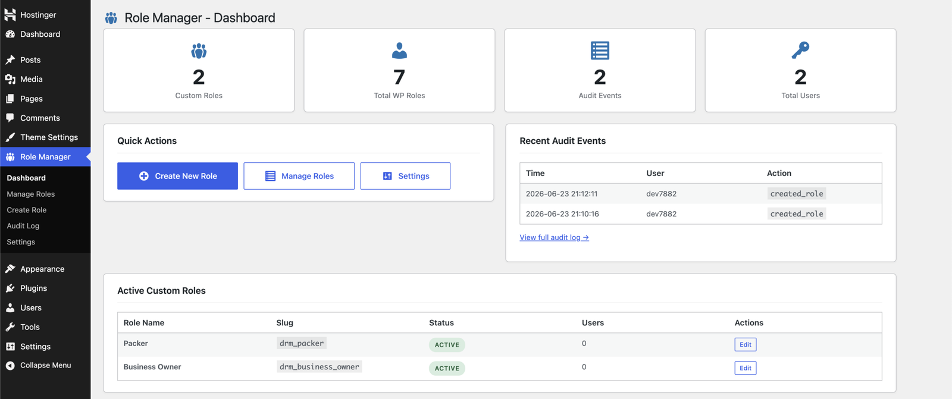Click the Status column header
Viewport: 952px width, 399px height.
441,323
